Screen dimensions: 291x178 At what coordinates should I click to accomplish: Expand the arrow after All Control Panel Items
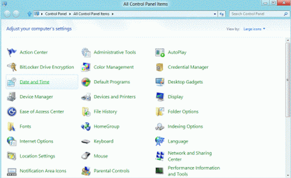click(113, 14)
